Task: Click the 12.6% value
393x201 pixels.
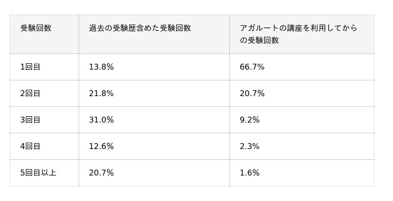Action: [101, 147]
